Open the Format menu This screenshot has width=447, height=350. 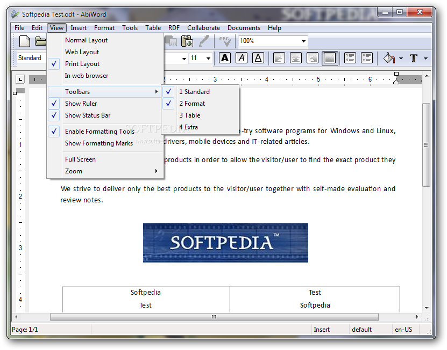[x=104, y=28]
